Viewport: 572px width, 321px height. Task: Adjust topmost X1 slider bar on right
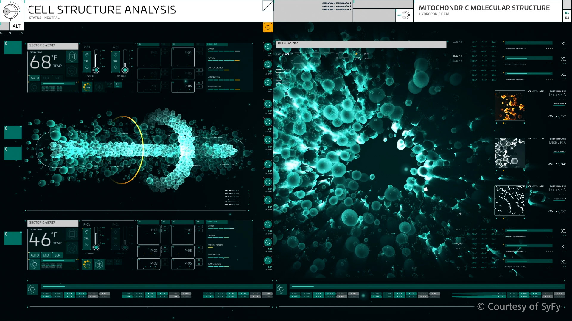[x=529, y=43]
